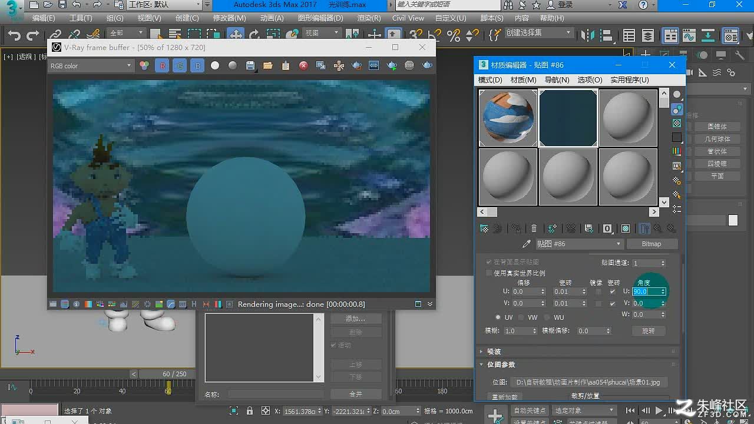Toggle U mirror checkbox
Viewport: 754px width, 424px height.
(x=598, y=291)
